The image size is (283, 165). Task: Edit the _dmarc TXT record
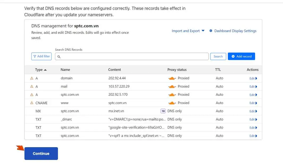253,119
